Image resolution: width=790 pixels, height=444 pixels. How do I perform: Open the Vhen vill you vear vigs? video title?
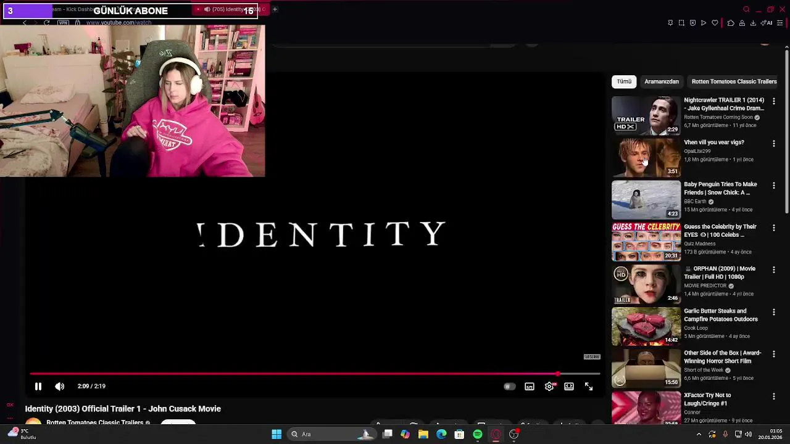(x=714, y=142)
